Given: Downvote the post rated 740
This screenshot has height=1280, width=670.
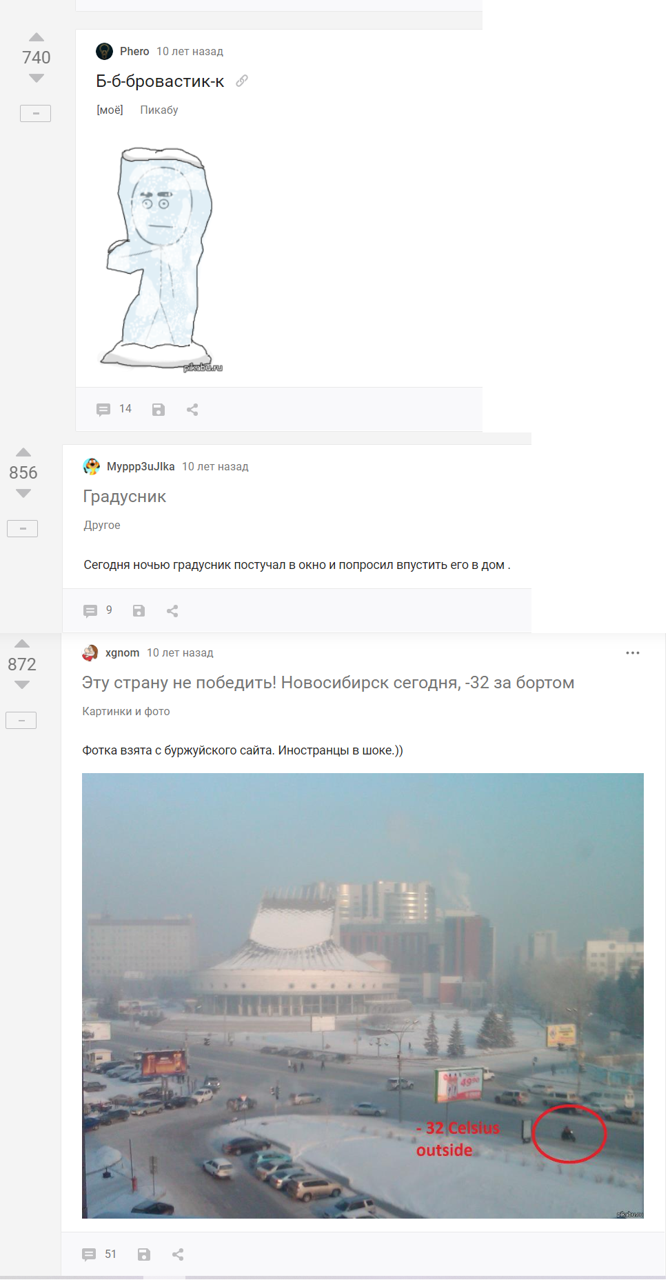Looking at the screenshot, I should pos(37,78).
